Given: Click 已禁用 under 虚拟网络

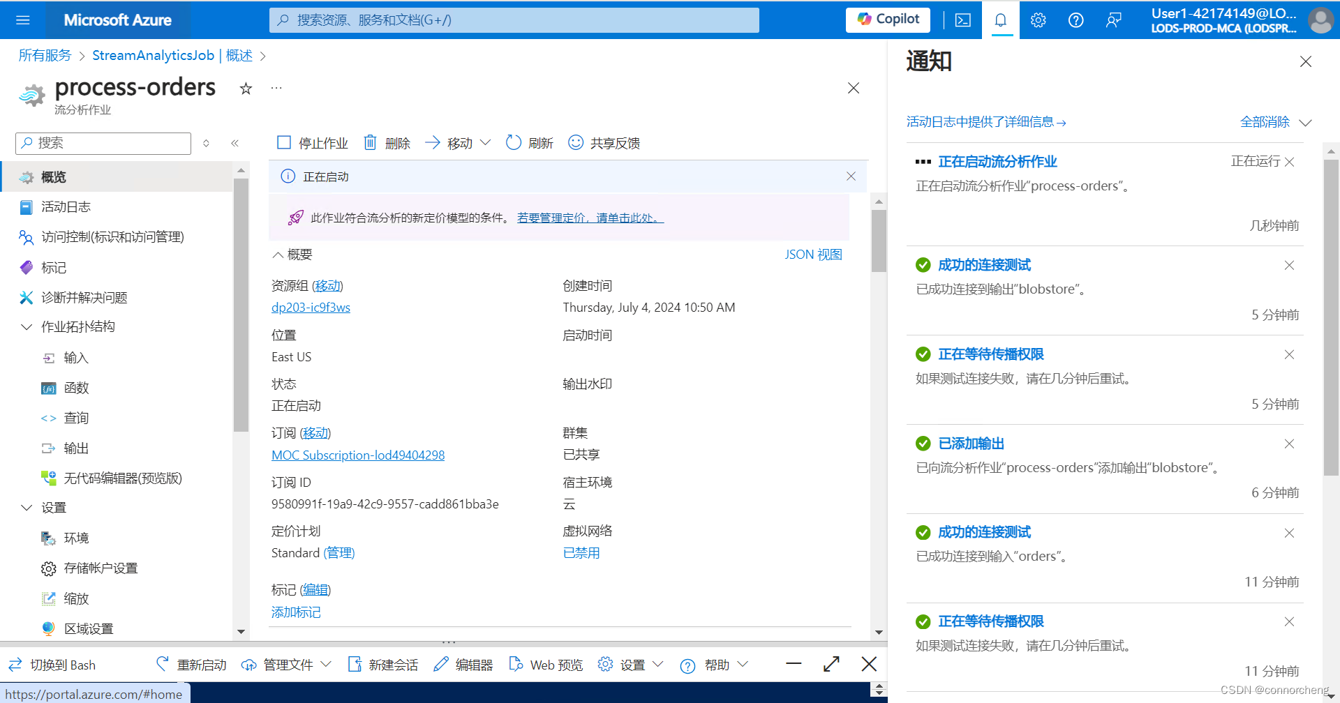Looking at the screenshot, I should [x=581, y=553].
